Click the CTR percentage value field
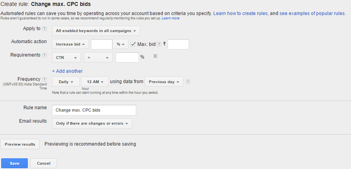Image resolution: width=351 pixels, height=169 pixels. tap(127, 57)
